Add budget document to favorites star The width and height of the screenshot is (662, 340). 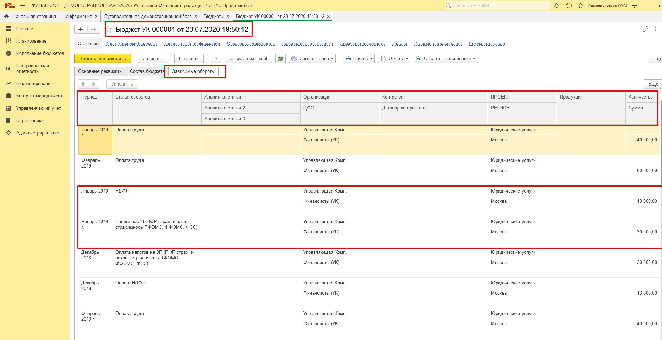click(109, 30)
